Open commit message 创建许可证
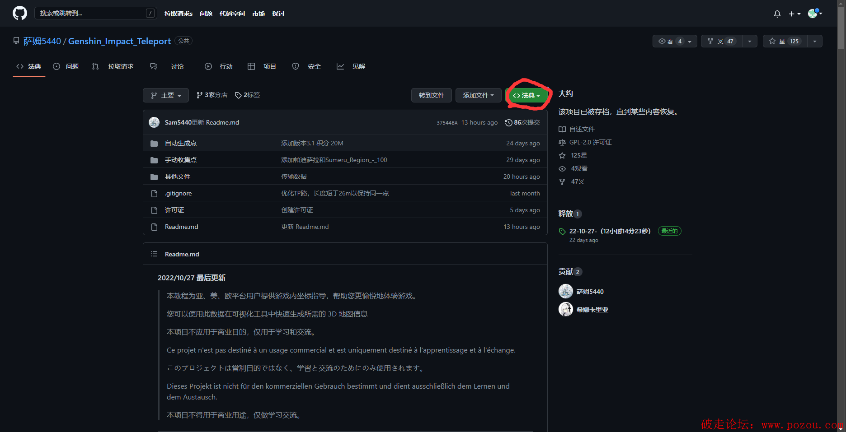 pyautogui.click(x=297, y=210)
